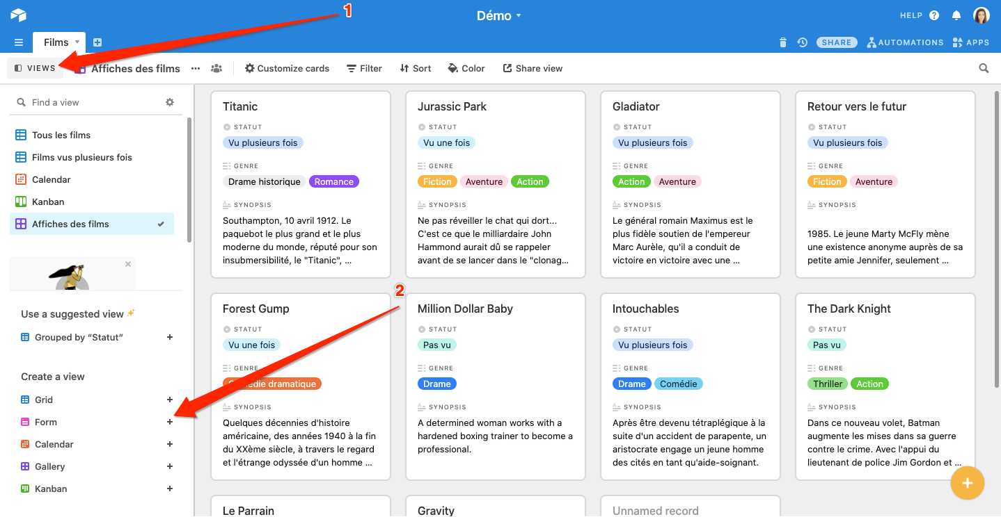The width and height of the screenshot is (1001, 517).
Task: Select the Calendar view in list
Action: click(92, 179)
